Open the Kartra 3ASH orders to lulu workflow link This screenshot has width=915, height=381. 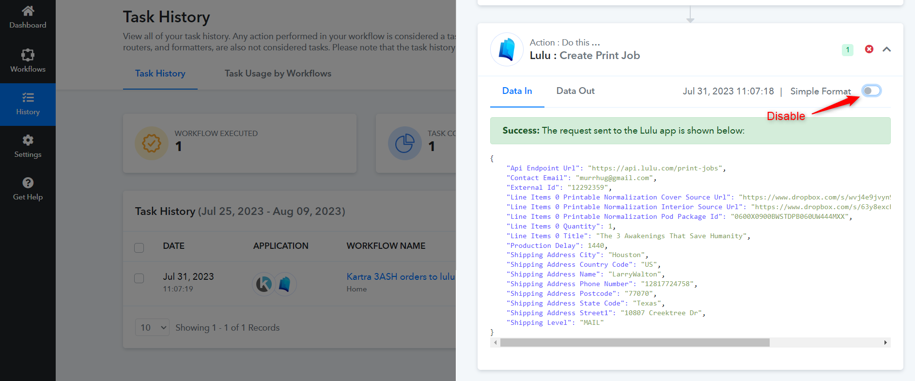[x=401, y=276]
